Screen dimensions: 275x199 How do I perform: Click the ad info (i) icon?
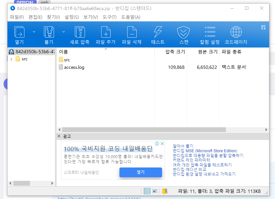pos(157,144)
